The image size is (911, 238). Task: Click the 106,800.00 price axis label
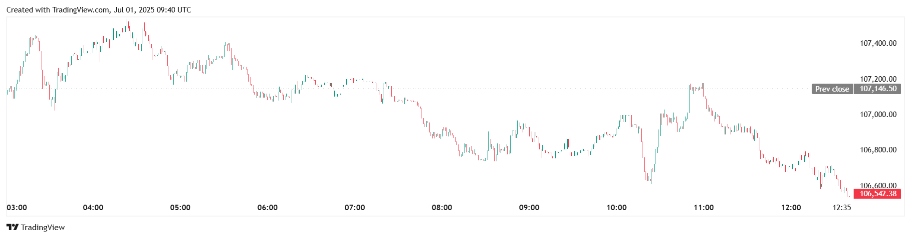coord(878,150)
